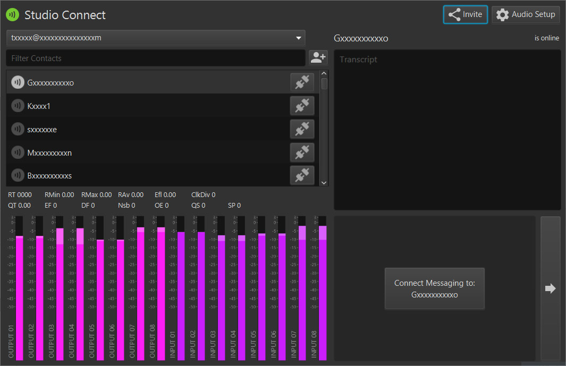Click status icon beside sxxxxxxe
Image resolution: width=566 pixels, height=366 pixels.
tap(18, 129)
